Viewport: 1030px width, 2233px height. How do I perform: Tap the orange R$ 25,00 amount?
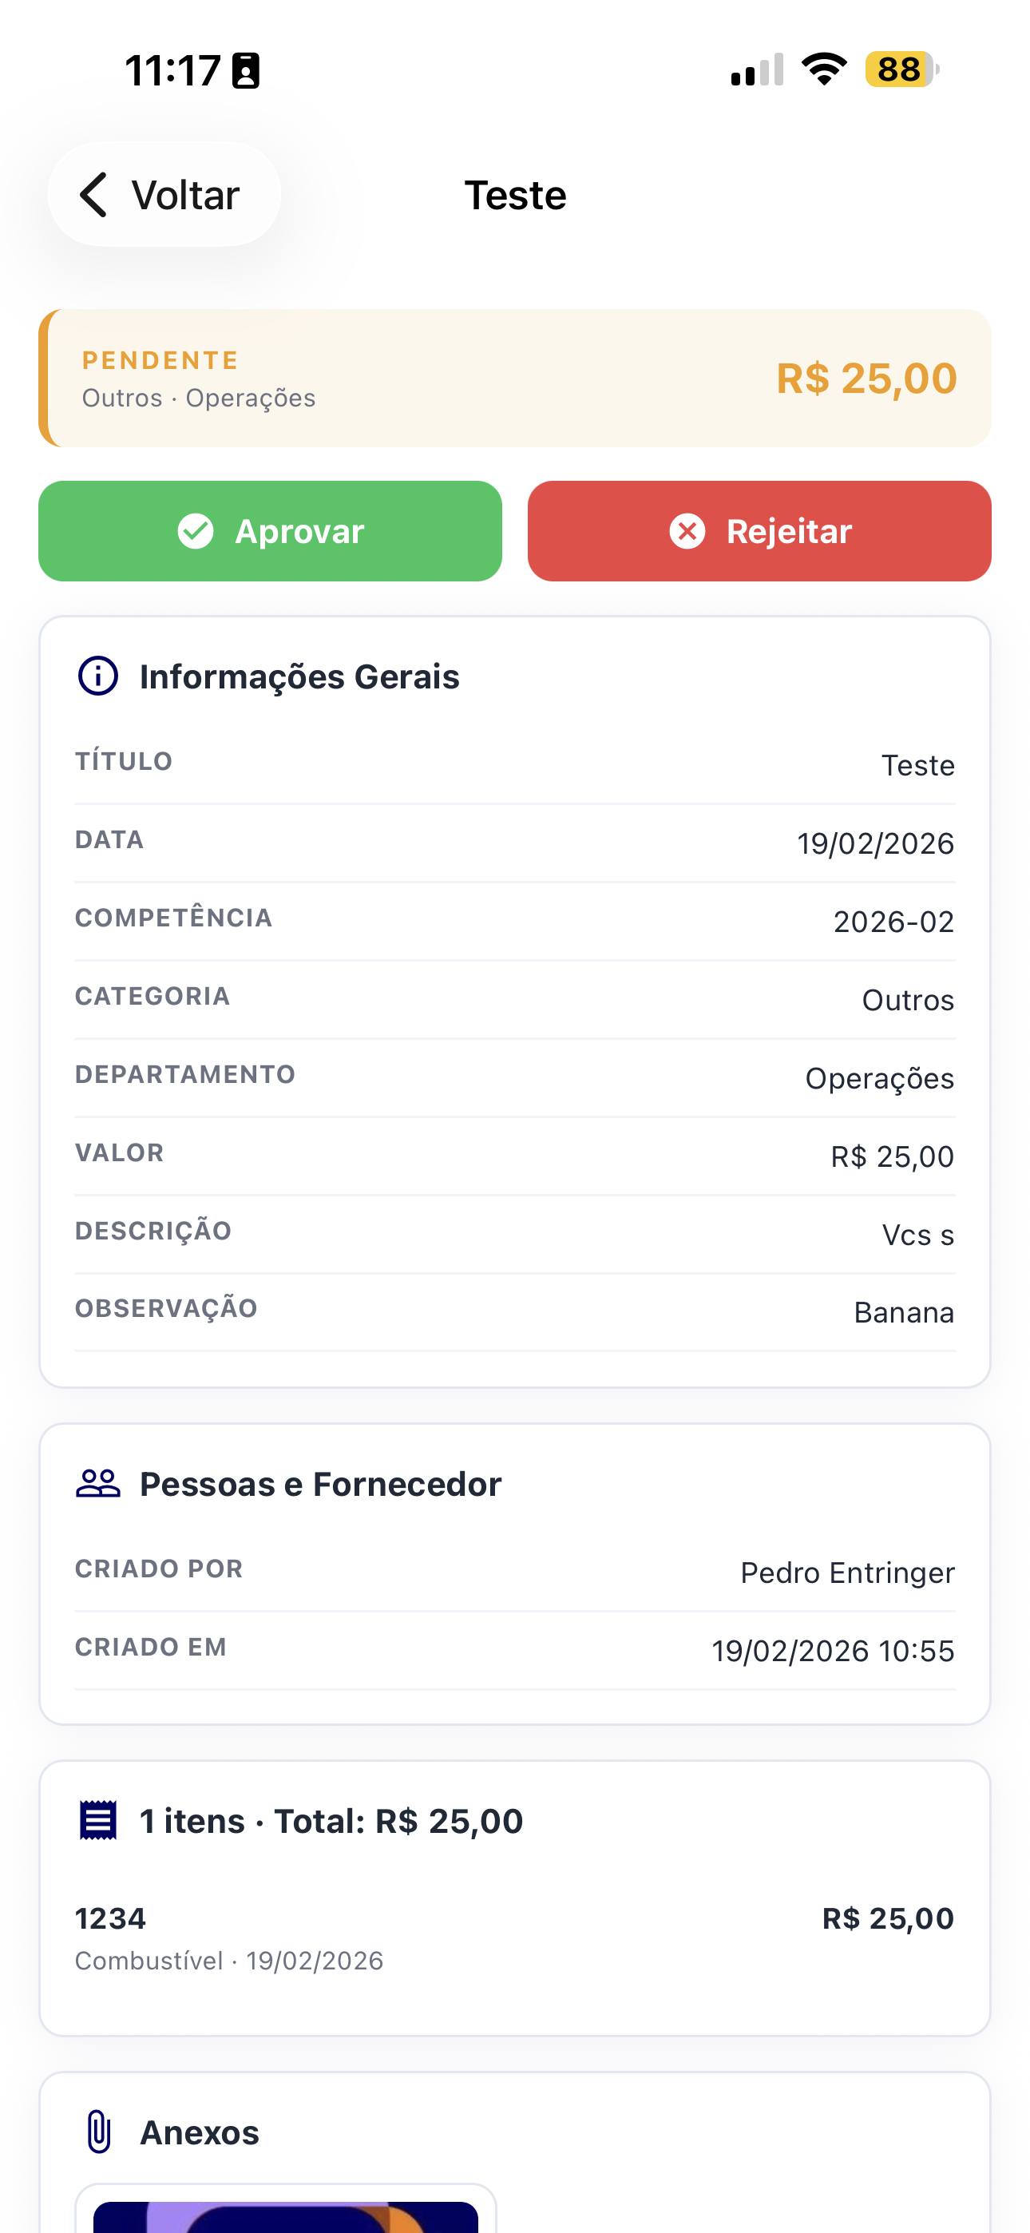[866, 379]
